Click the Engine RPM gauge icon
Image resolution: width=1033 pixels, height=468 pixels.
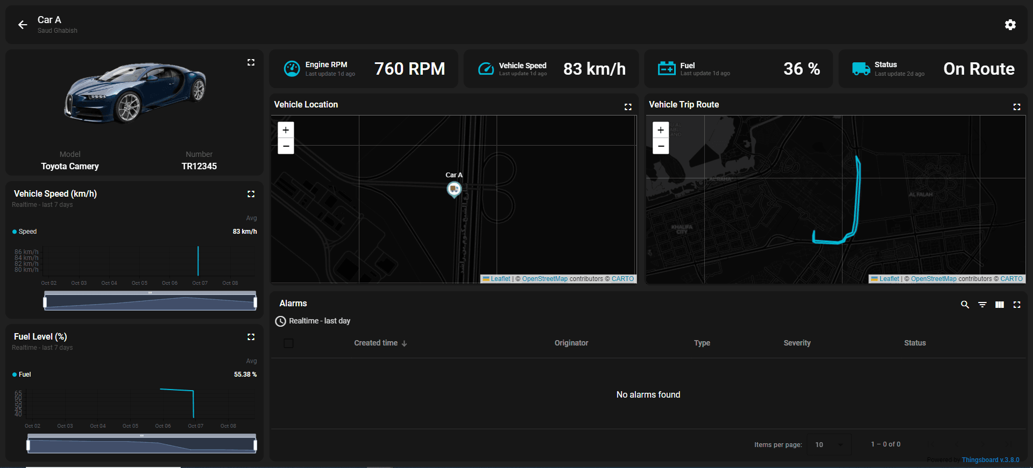pyautogui.click(x=292, y=69)
